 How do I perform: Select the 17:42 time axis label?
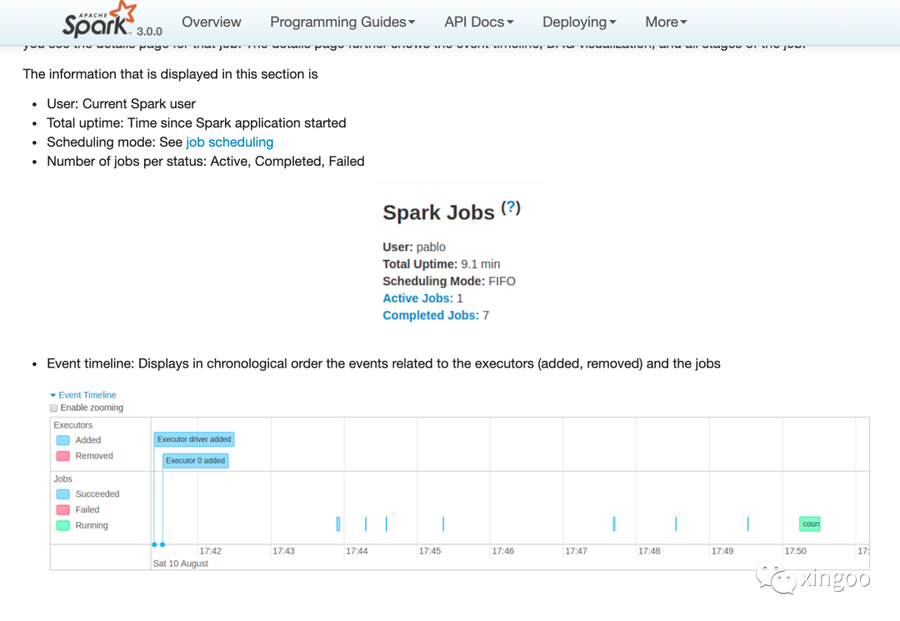[210, 551]
